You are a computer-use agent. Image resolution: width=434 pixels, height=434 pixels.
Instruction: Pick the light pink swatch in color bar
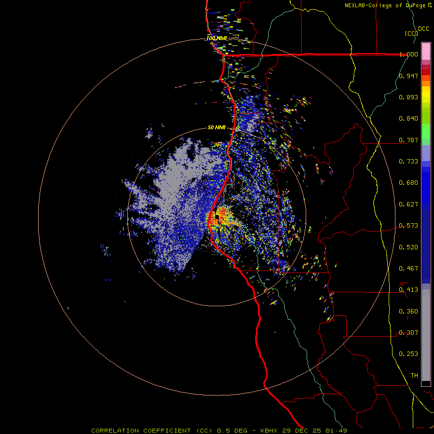click(426, 52)
